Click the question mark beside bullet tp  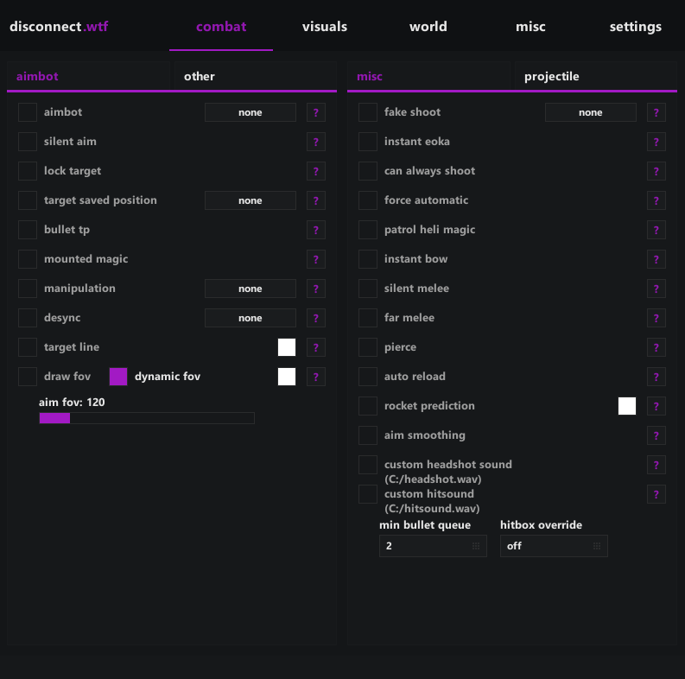(x=316, y=230)
